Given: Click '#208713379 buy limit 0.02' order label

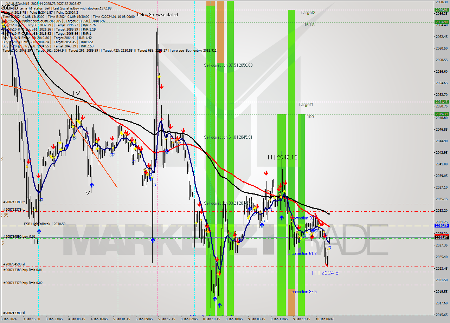Looking at the screenshot, I should point(23,283).
